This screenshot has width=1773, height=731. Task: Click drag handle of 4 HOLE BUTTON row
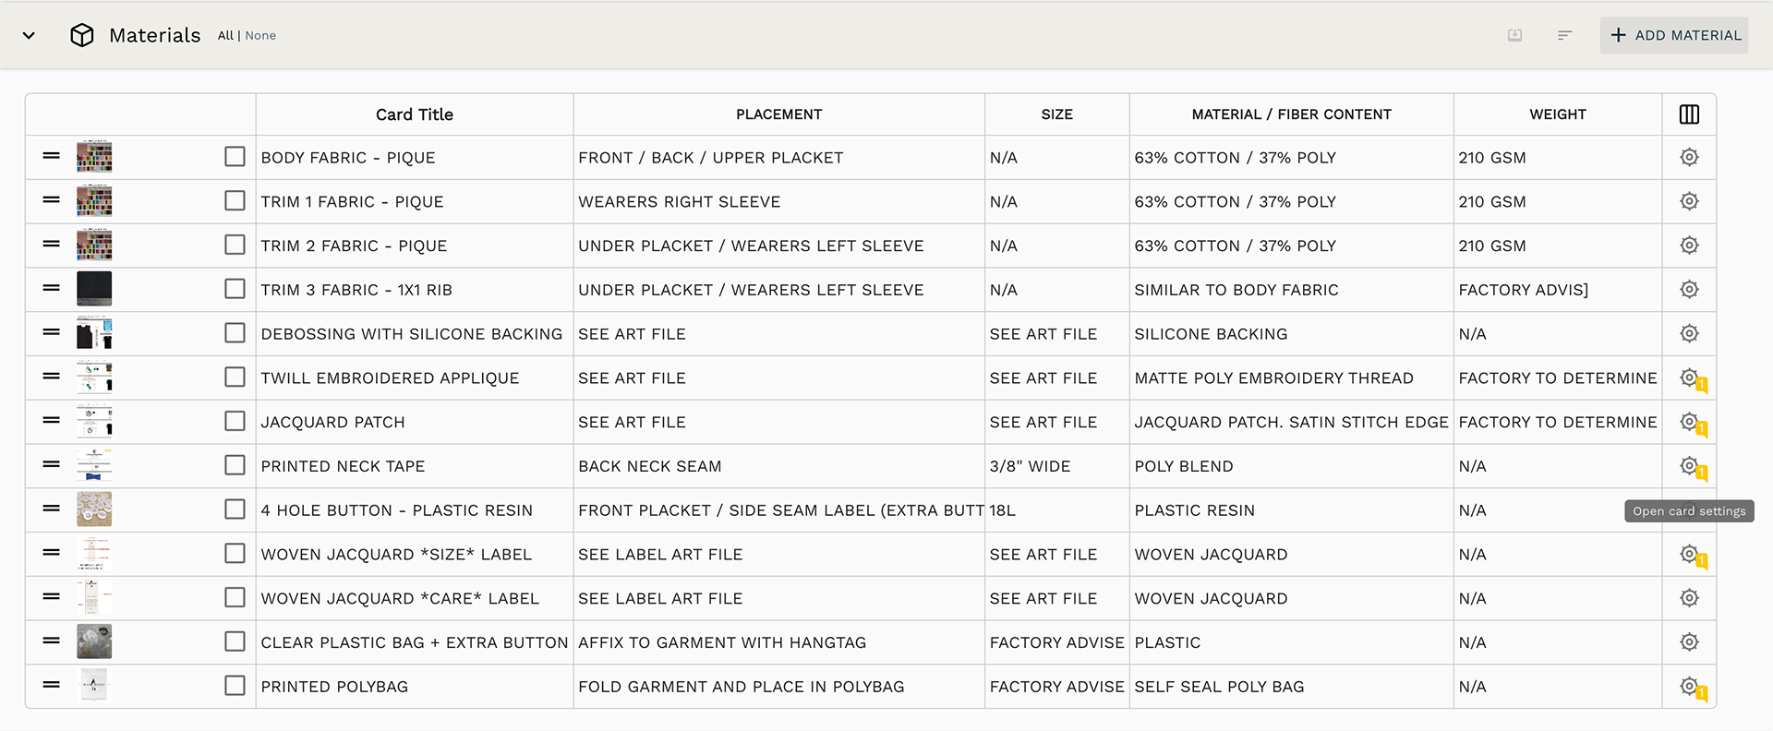point(52,509)
